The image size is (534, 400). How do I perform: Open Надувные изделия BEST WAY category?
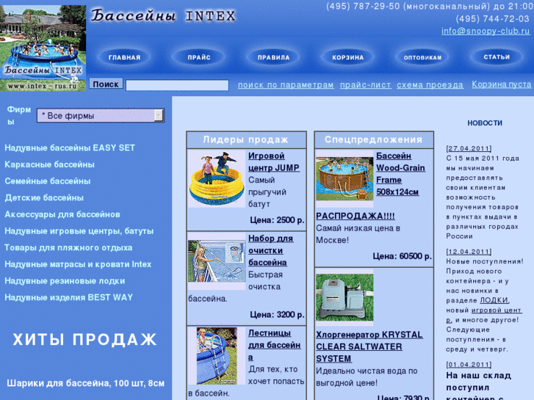68,297
